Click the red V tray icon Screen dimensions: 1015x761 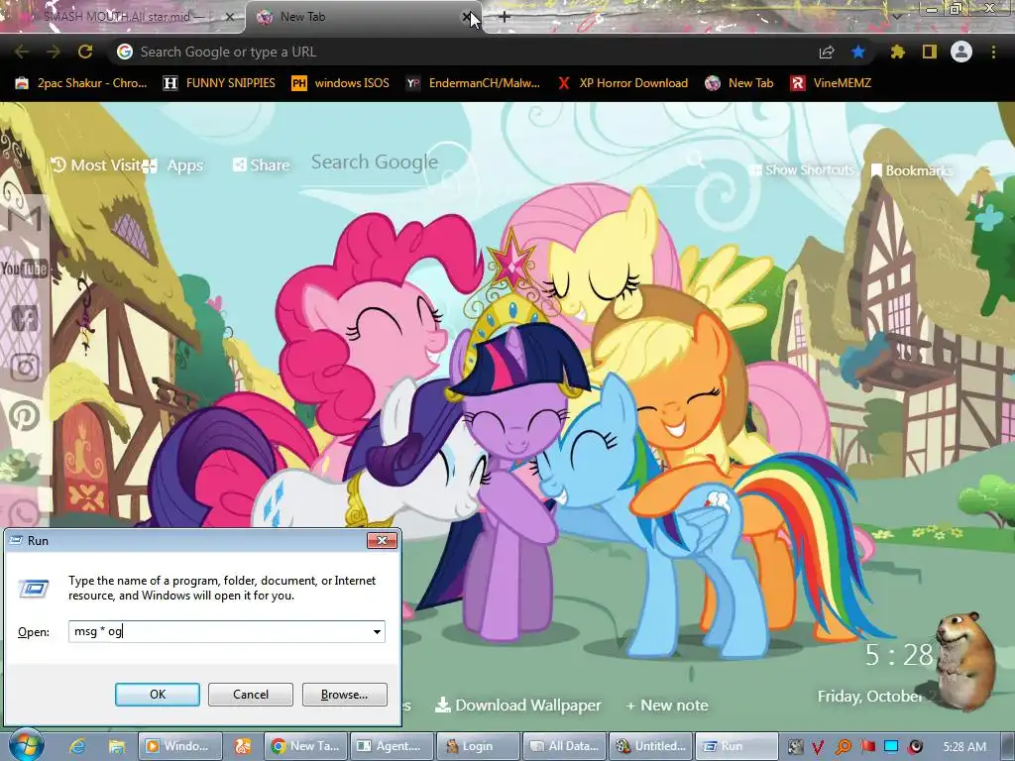(818, 747)
